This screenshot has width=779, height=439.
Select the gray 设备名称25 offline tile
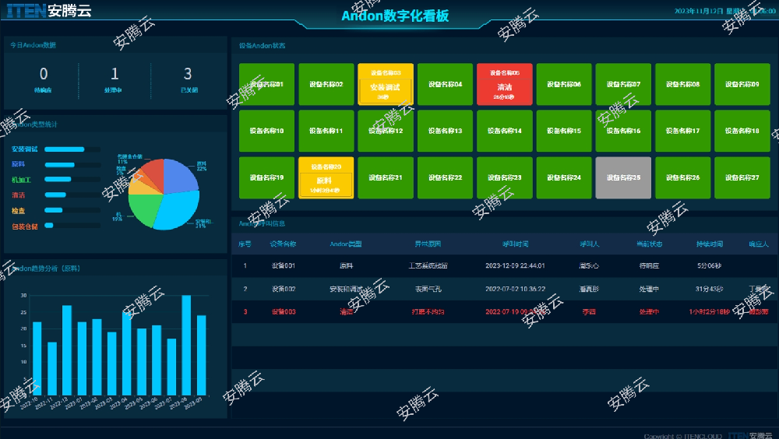click(x=623, y=177)
